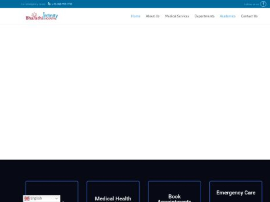Viewport: 270px width, 202px height.
Task: Open the Contact Us page
Action: [x=249, y=16]
